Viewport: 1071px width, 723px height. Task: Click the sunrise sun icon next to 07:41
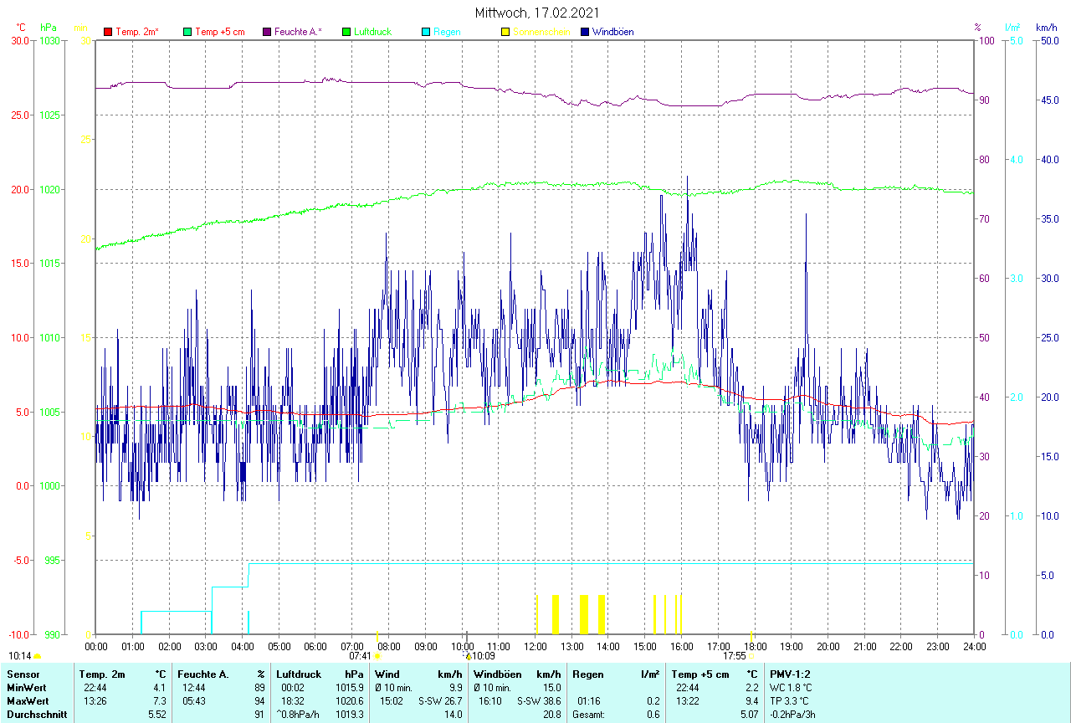(x=377, y=657)
